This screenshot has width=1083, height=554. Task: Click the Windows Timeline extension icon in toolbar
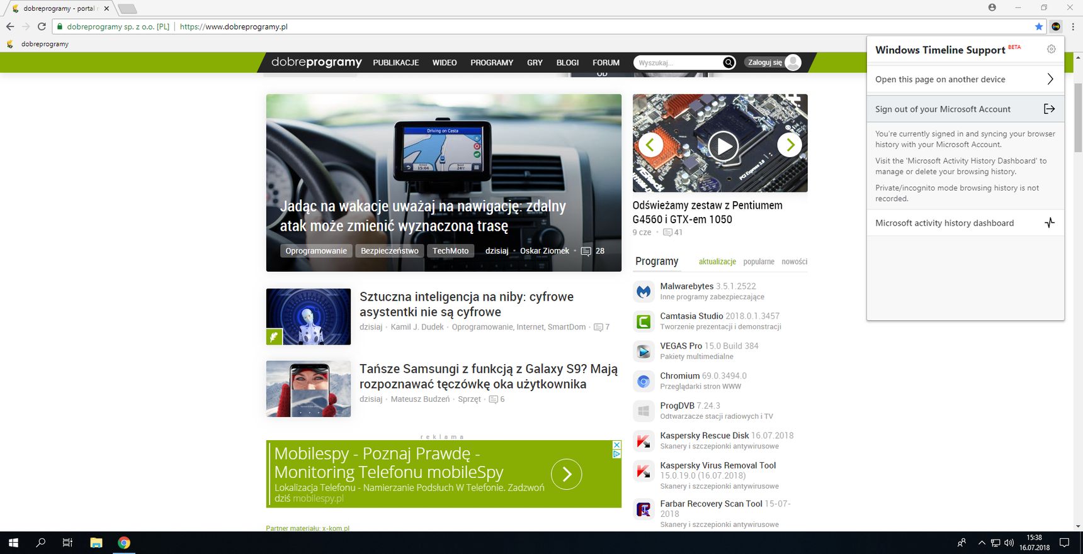click(x=1056, y=26)
